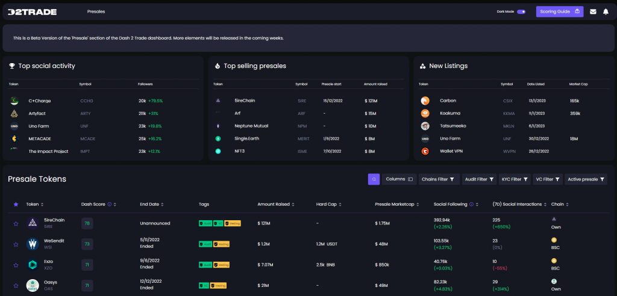The image size is (617, 296).
Task: Click the WeSendit logo in presale table
Action: (33, 244)
